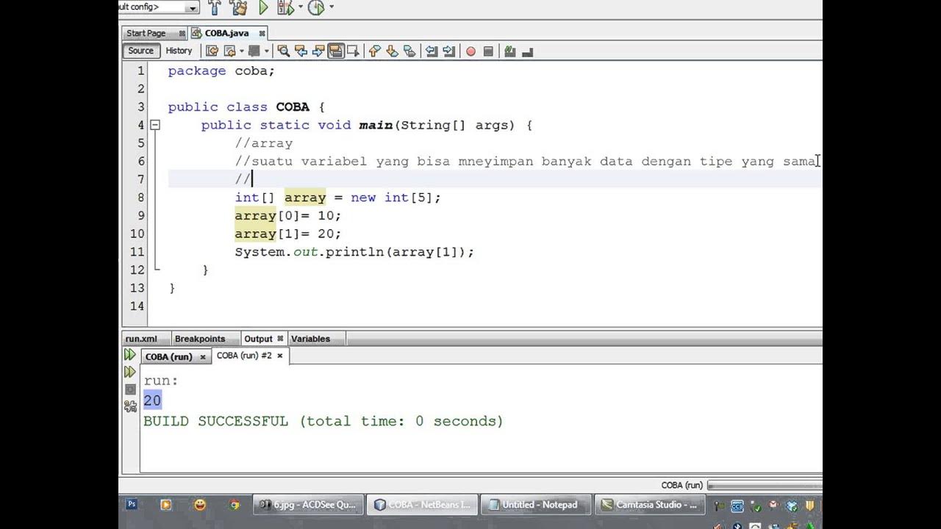941x529 pixels.
Task: Click 'package coba;' on line 1
Action: click(221, 71)
